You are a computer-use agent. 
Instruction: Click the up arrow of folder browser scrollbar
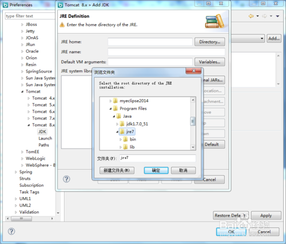pos(193,100)
